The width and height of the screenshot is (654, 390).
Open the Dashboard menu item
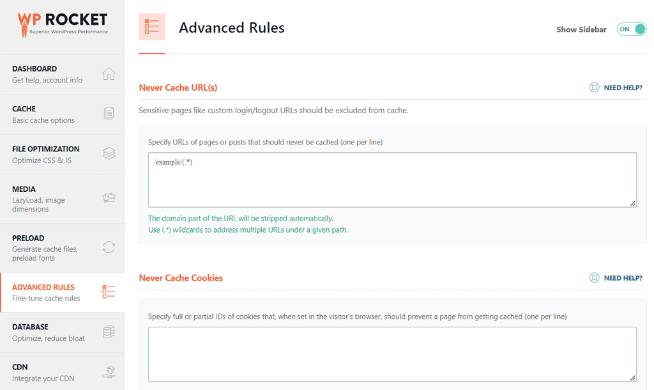coord(63,74)
